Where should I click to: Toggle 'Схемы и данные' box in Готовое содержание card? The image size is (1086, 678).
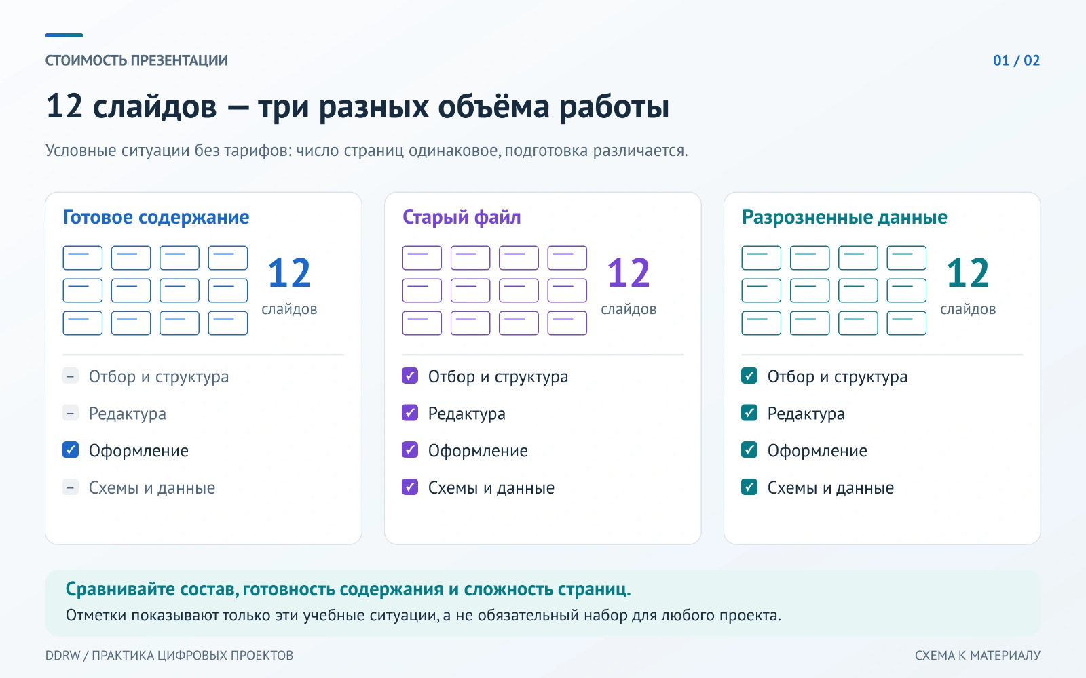[71, 487]
